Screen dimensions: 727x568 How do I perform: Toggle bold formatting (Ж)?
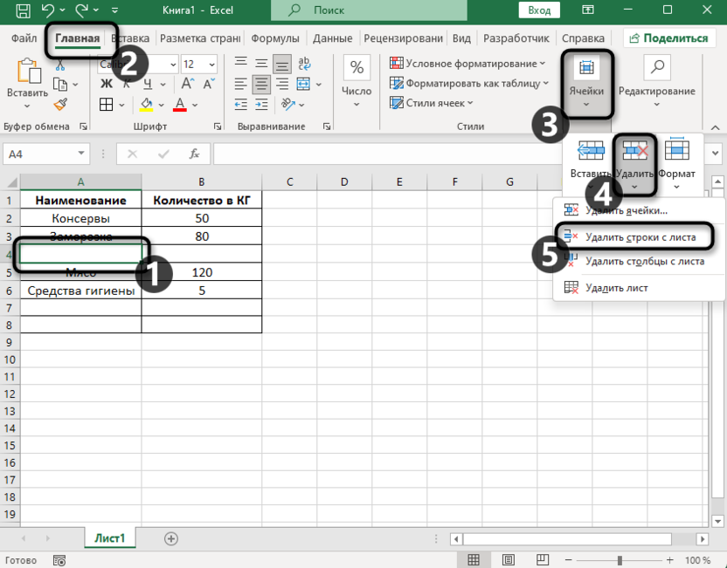tap(107, 85)
